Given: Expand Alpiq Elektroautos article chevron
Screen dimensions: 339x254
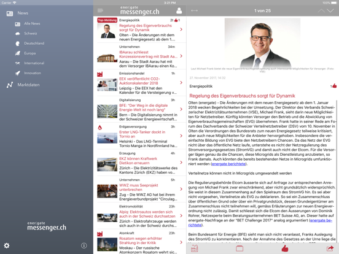Looking at the screenshot, I should click(x=181, y=215).
